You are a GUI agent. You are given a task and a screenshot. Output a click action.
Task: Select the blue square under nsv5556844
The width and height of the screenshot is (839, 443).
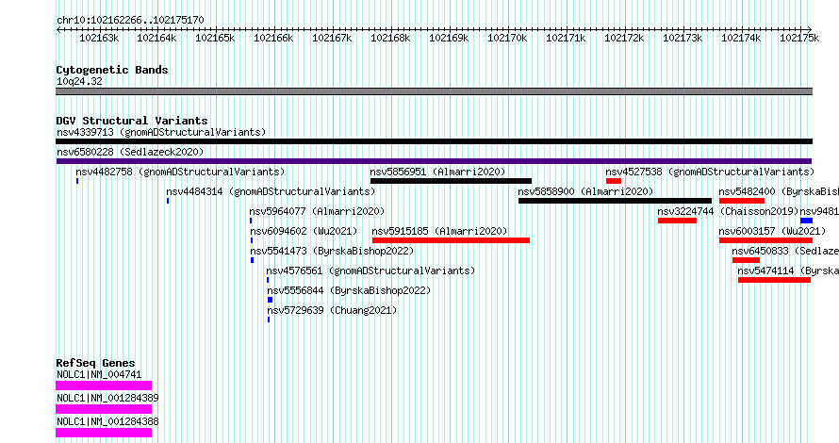pyautogui.click(x=271, y=300)
